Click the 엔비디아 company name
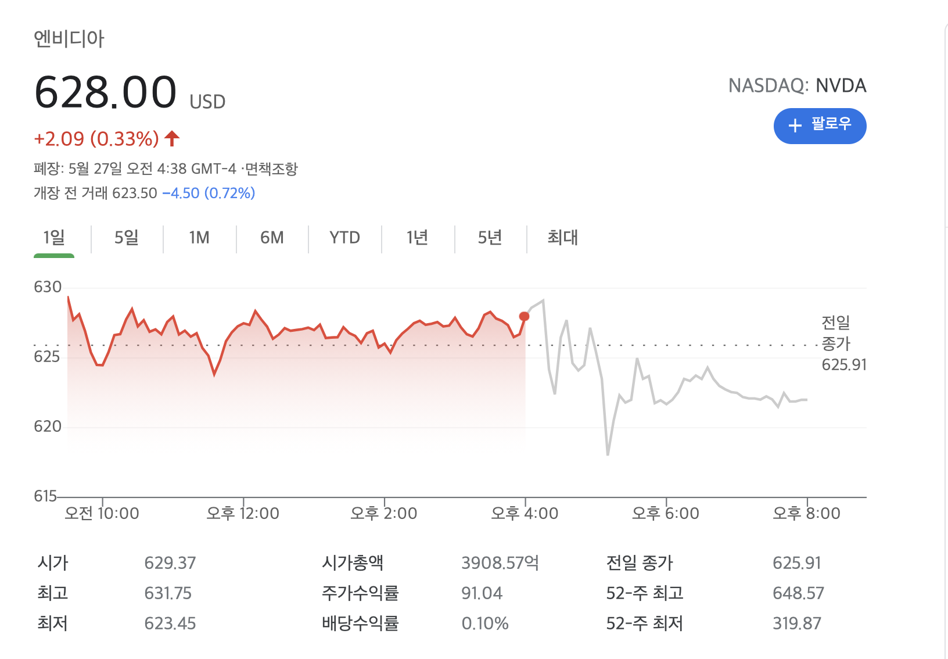Screen dimensions: 948x659 pos(69,39)
